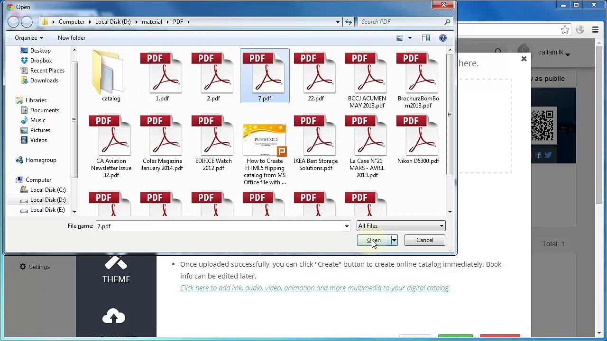The image size is (607, 341).
Task: Select the 1.pdf file icon
Action: tap(162, 72)
